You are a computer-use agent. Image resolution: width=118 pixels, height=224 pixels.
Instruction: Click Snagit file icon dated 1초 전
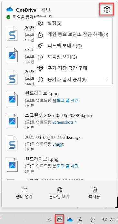(12, 33)
